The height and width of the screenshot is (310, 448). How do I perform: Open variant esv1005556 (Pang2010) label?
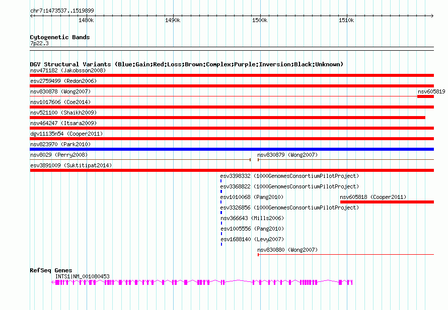coord(252,229)
